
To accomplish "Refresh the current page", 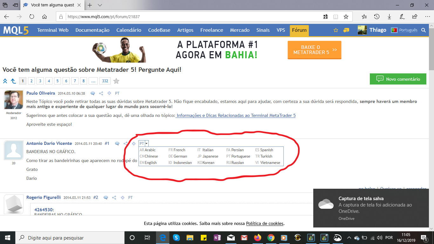I will click(x=32, y=17).
